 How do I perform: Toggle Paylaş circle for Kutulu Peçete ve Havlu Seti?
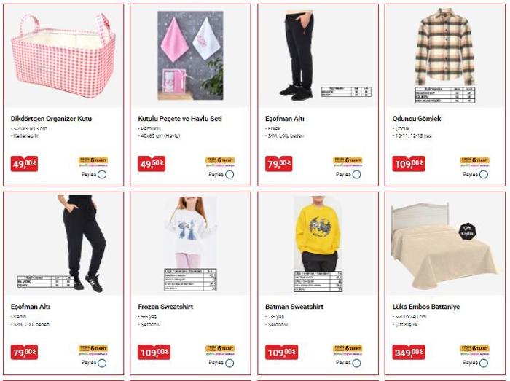(x=229, y=175)
